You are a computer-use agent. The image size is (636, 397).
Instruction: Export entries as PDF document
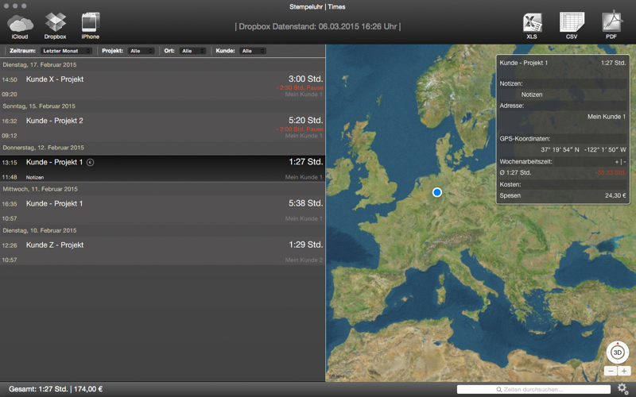pyautogui.click(x=611, y=24)
